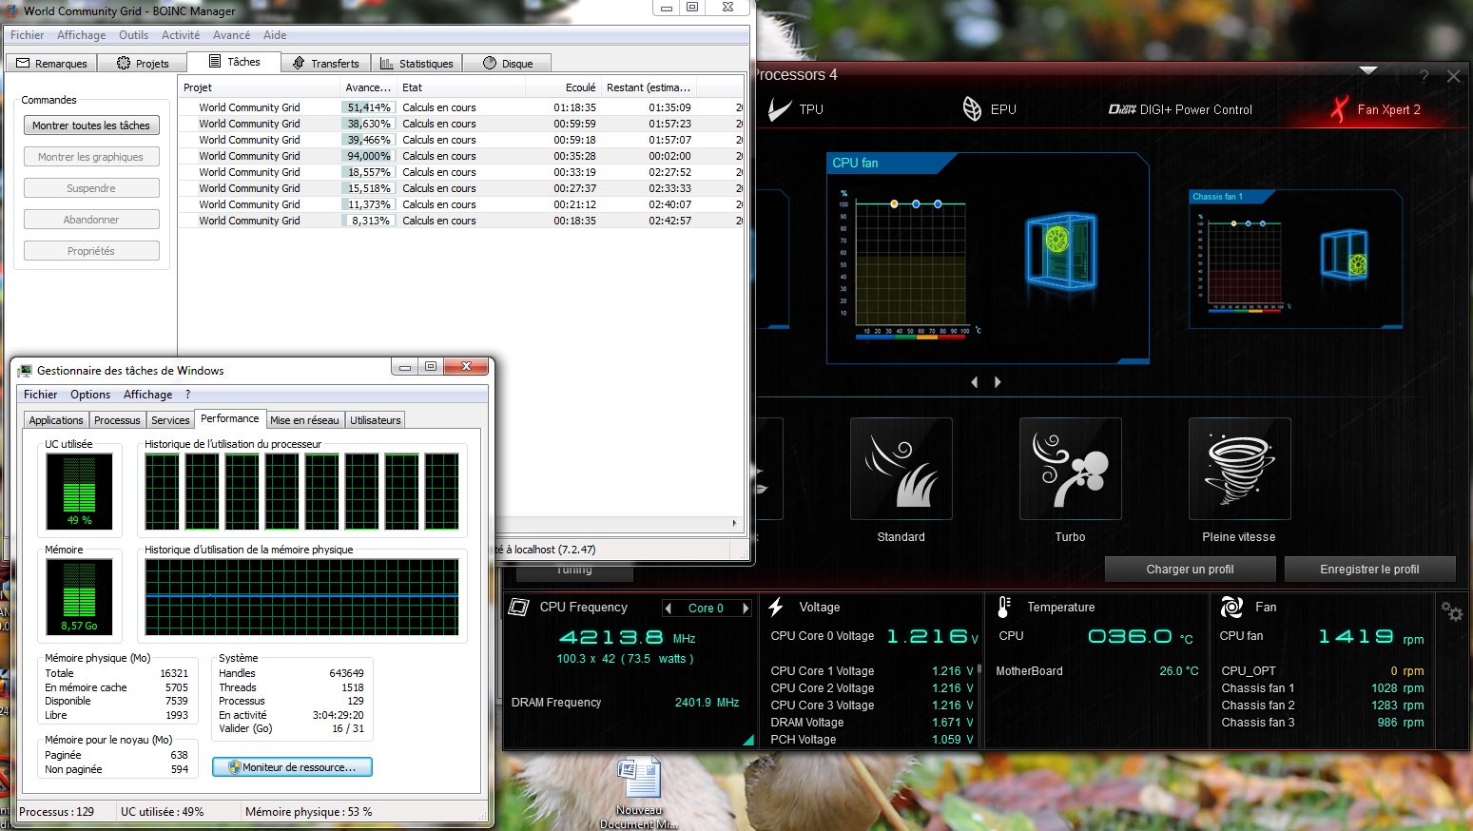Click Enregistrer le profil button
This screenshot has width=1473, height=831.
tap(1369, 570)
